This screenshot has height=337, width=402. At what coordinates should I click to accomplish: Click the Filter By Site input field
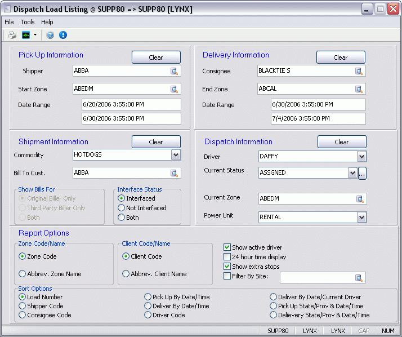click(316, 277)
